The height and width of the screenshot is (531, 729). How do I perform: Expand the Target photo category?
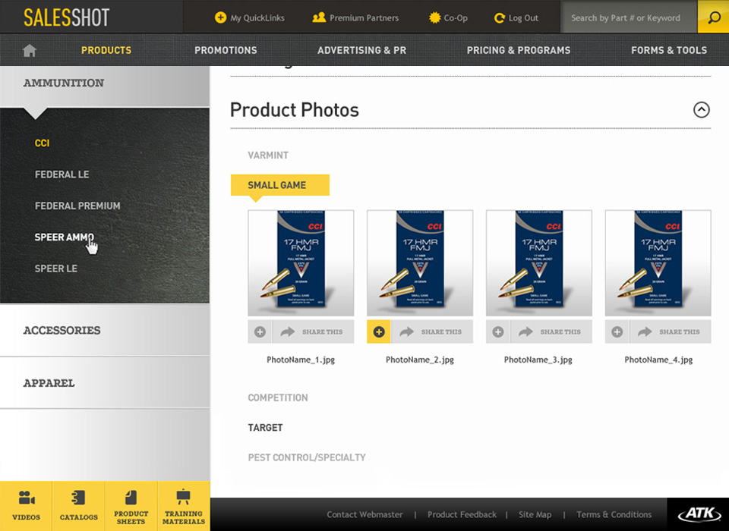click(266, 427)
